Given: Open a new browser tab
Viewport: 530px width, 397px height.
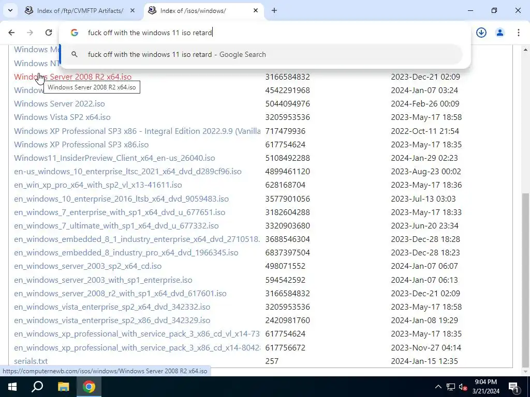Looking at the screenshot, I should pyautogui.click(x=274, y=11).
